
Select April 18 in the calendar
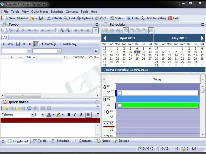click(x=137, y=55)
